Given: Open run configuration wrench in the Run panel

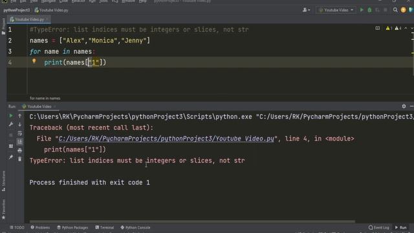Looking at the screenshot, I should click(11, 124).
